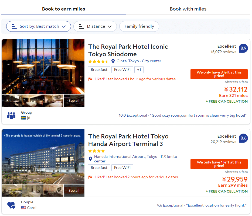252x216 pixels.
Task: Click the Ginza location pin icon
Action: coord(113,61)
